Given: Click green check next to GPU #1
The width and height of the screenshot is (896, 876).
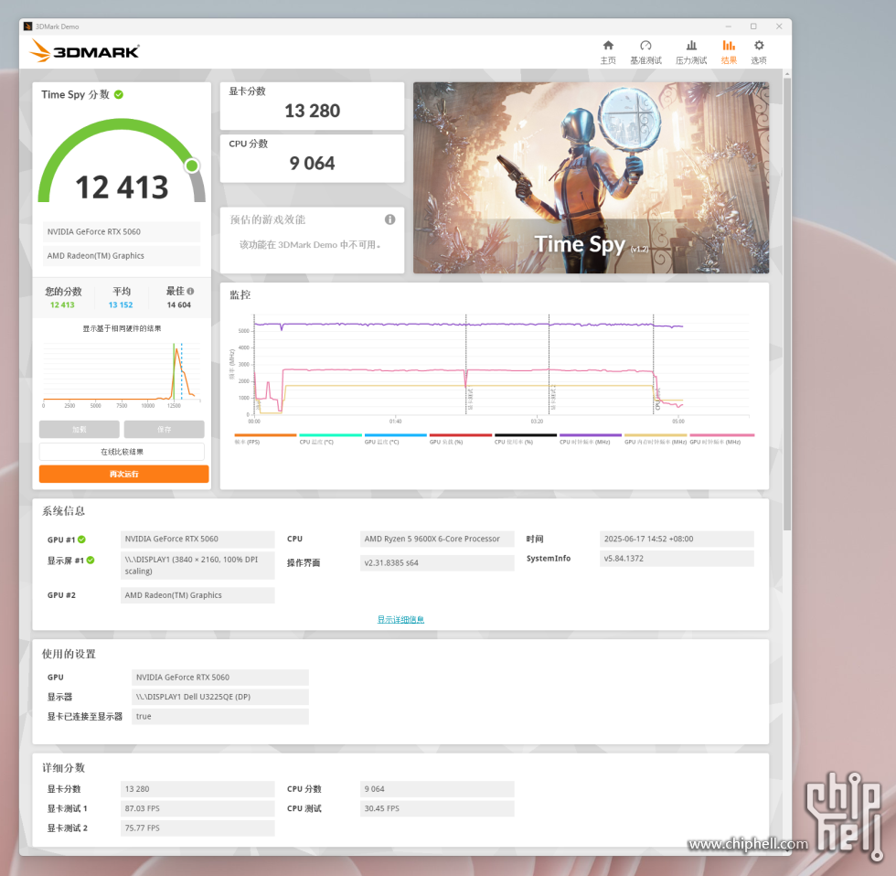Looking at the screenshot, I should pos(81,539).
